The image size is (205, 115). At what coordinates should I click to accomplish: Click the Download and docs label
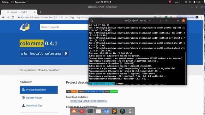77,97
